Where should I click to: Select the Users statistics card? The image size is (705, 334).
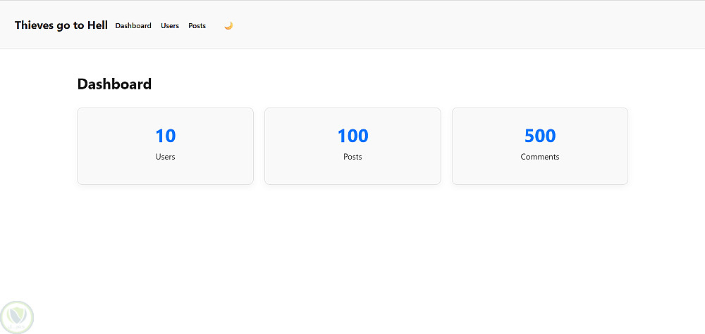click(x=165, y=172)
